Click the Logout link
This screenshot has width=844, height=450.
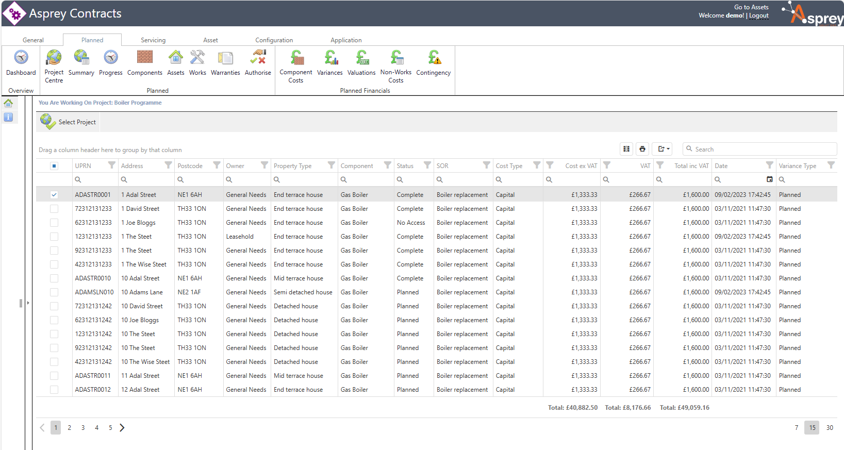pos(758,15)
